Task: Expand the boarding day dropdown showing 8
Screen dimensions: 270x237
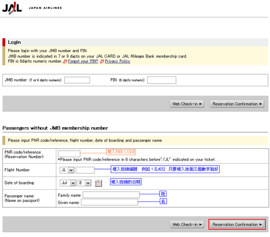Action: (85, 183)
